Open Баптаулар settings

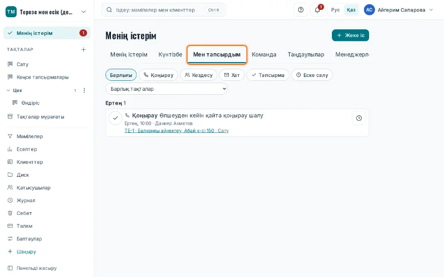coord(47,239)
